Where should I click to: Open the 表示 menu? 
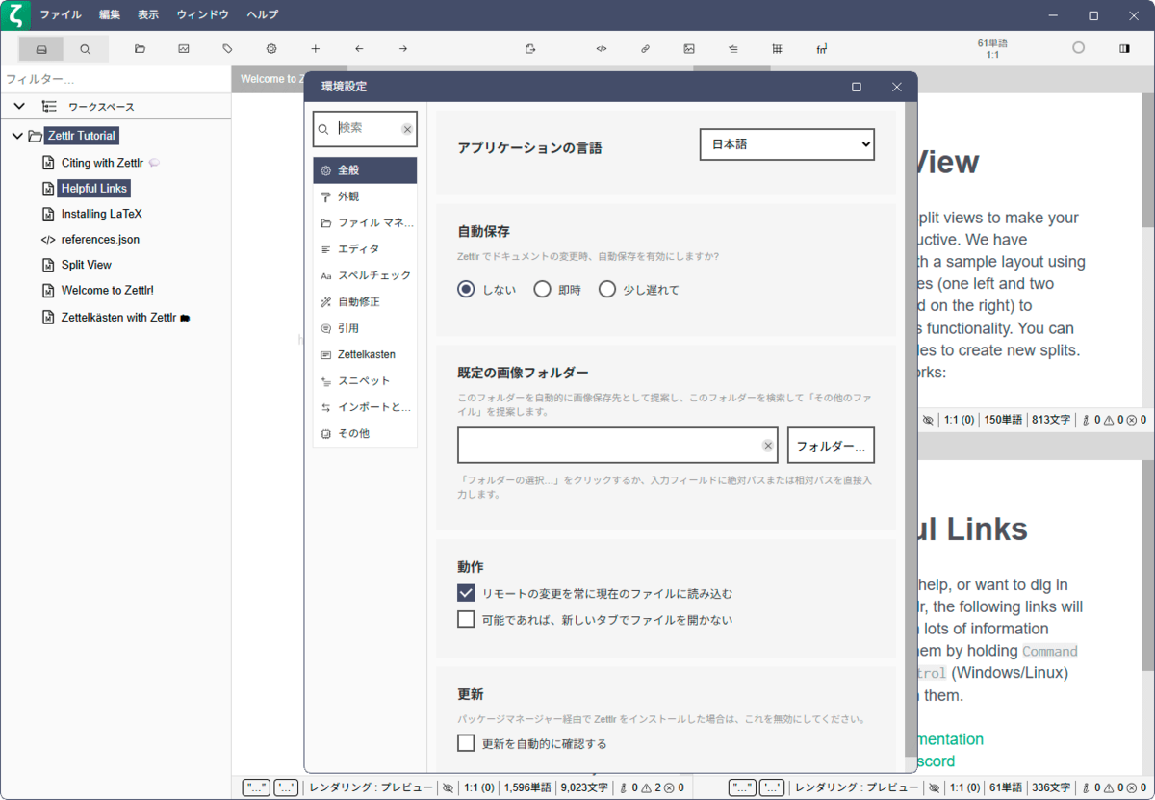(x=148, y=15)
